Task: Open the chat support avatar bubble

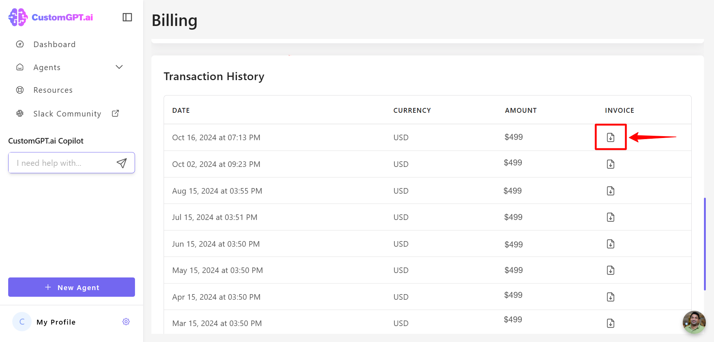Action: click(694, 322)
